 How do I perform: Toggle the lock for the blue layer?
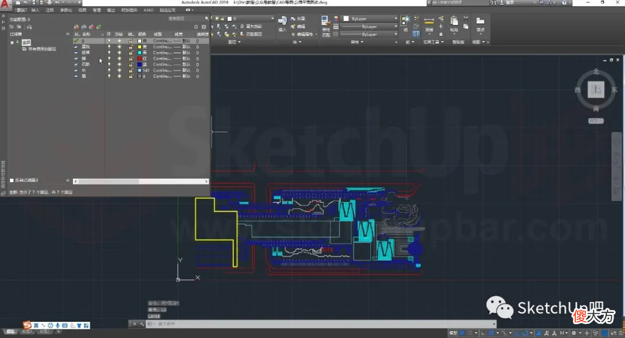coord(130,64)
